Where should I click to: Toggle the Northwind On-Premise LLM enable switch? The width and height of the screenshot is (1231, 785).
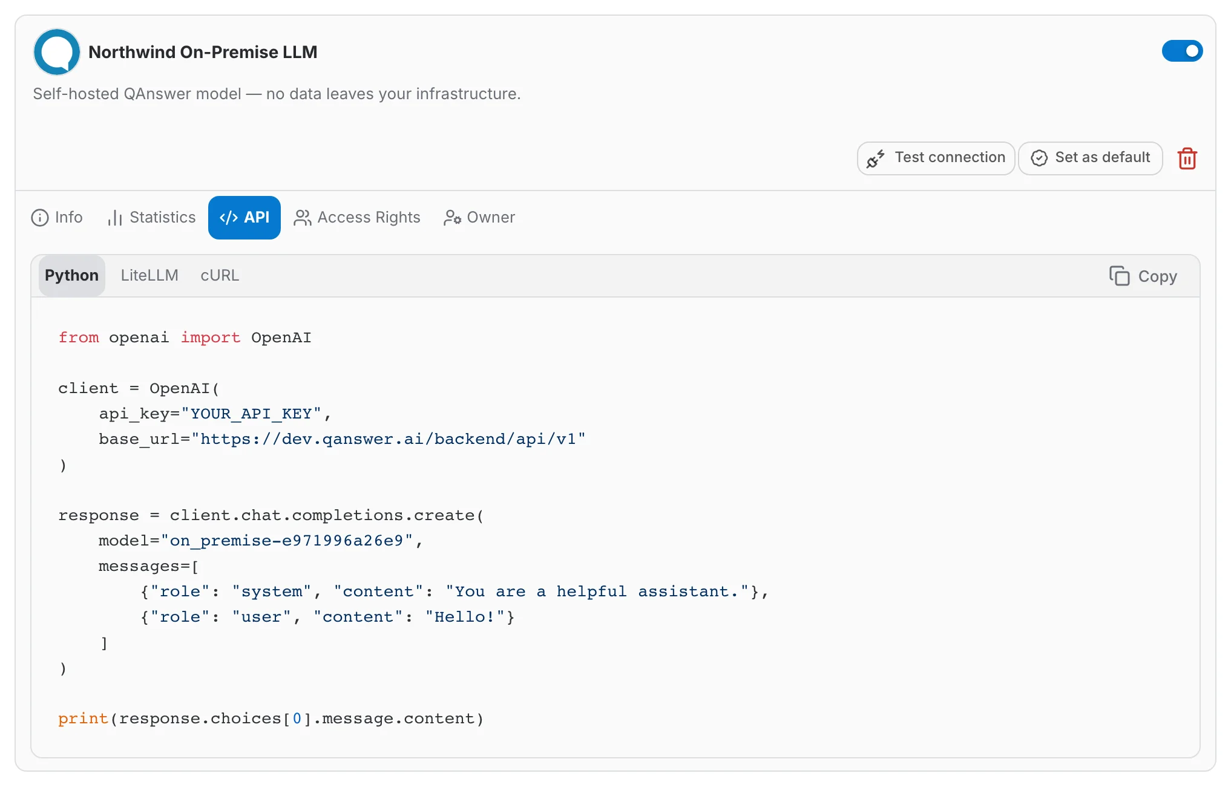1182,51
